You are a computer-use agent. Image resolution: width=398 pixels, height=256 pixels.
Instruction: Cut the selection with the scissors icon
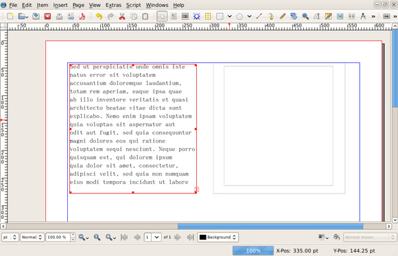(x=122, y=16)
